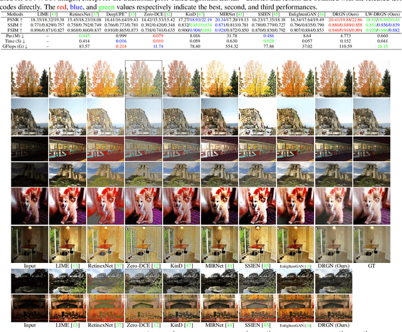Click the GFlops value '554.32'
The height and width of the screenshot is (332, 402).
(x=232, y=46)
